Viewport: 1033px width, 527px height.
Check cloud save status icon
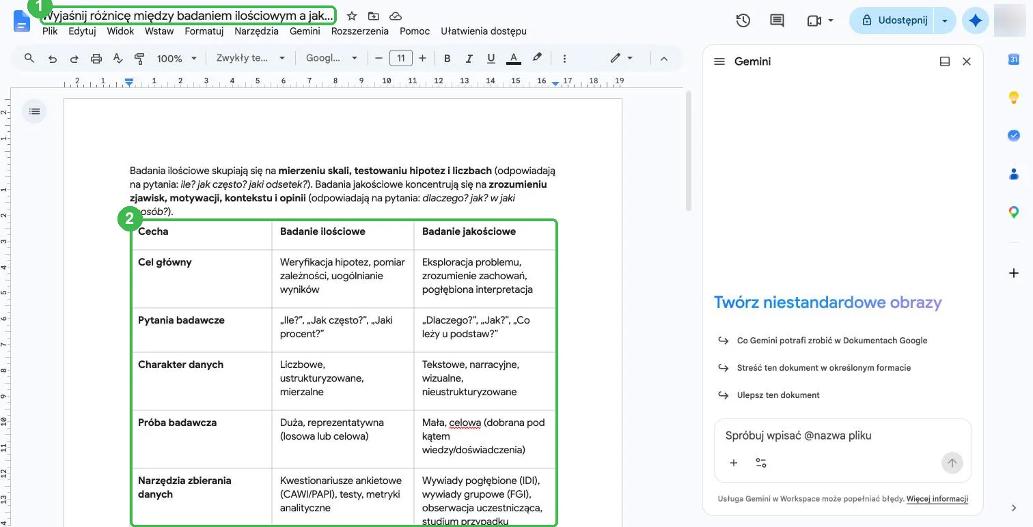(x=395, y=16)
